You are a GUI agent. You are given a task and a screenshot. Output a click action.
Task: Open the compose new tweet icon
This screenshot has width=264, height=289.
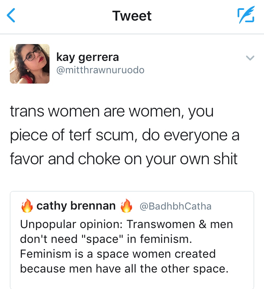point(246,16)
